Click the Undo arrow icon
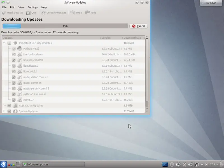This screenshot has width=224, height=168. (x=73, y=13)
